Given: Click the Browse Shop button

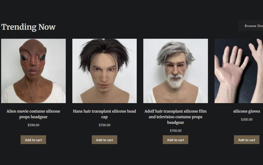Looking at the screenshot, I should coord(251,26).
